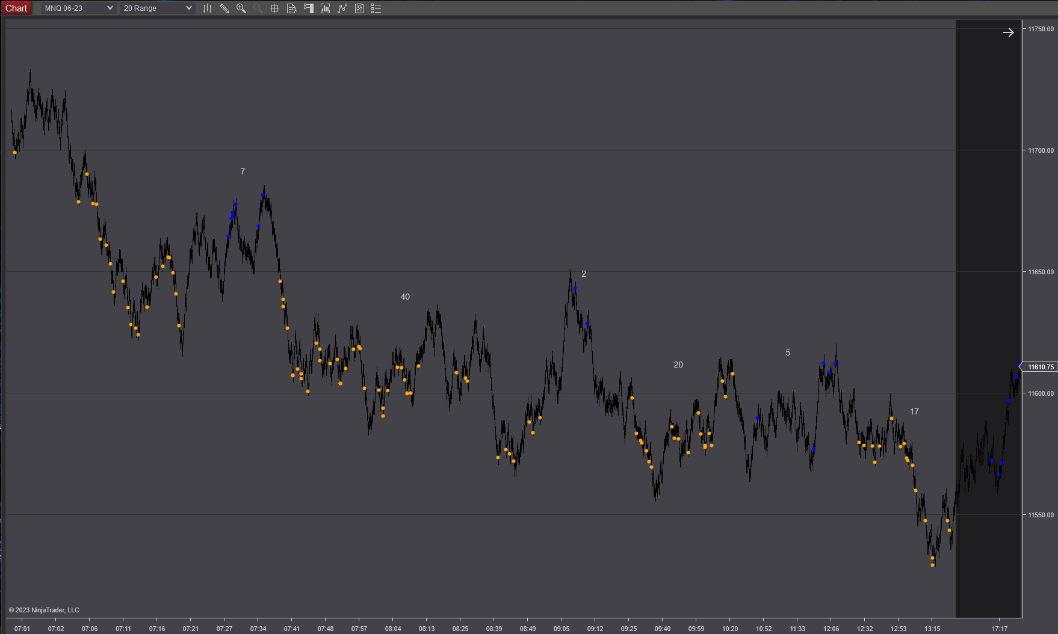Click the 13:15 time axis label

pyautogui.click(x=932, y=629)
